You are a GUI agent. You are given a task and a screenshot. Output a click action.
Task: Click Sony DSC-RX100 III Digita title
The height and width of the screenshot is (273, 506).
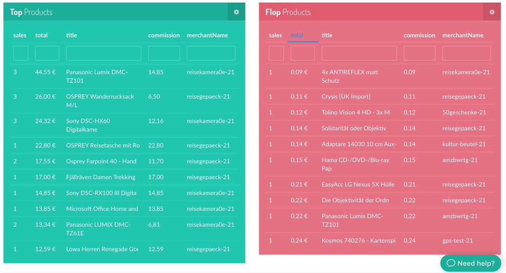coord(101,193)
